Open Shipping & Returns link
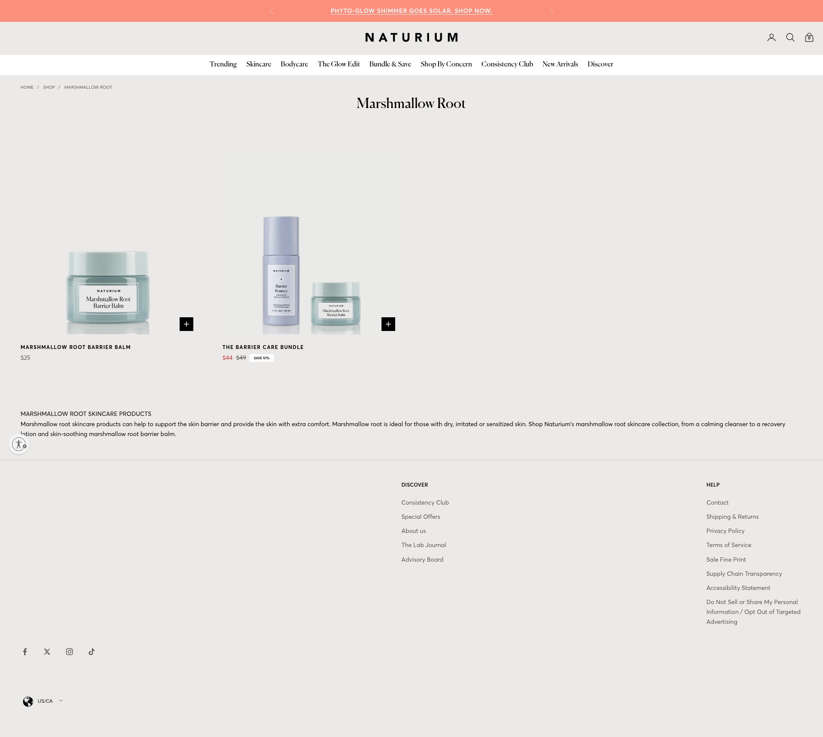 732,517
